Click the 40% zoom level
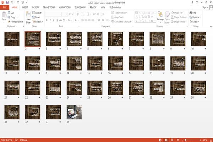 [205, 140]
